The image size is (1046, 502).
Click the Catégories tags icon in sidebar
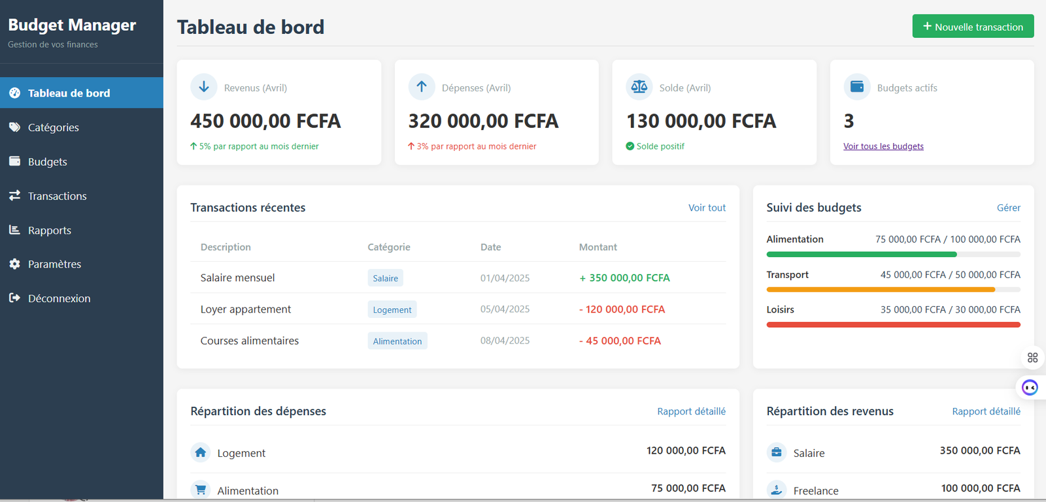14,127
